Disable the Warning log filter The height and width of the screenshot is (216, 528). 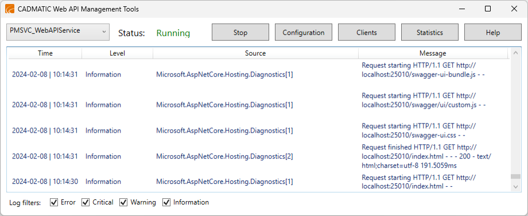pyautogui.click(x=123, y=202)
